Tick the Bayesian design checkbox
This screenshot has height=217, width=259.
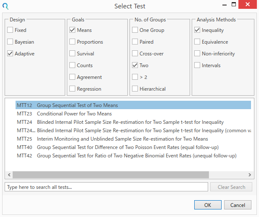[11, 42]
